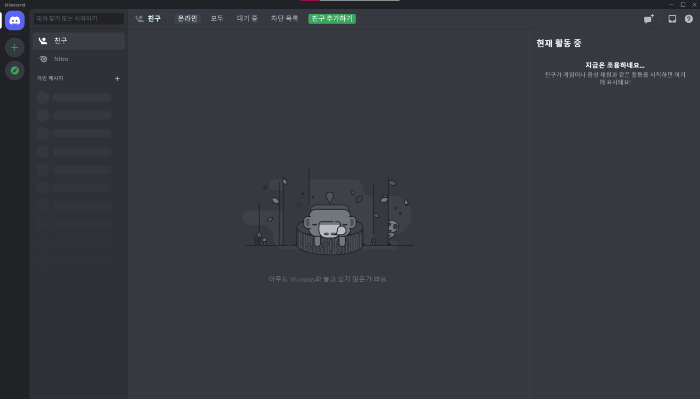
Task: Open the 대기 중 tab
Action: point(247,18)
